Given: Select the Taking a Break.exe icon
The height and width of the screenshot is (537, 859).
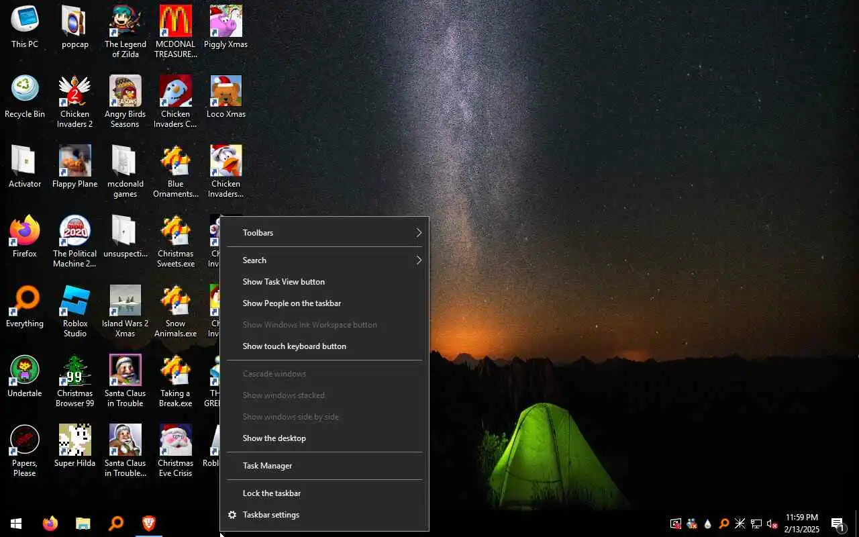Looking at the screenshot, I should click(x=176, y=381).
